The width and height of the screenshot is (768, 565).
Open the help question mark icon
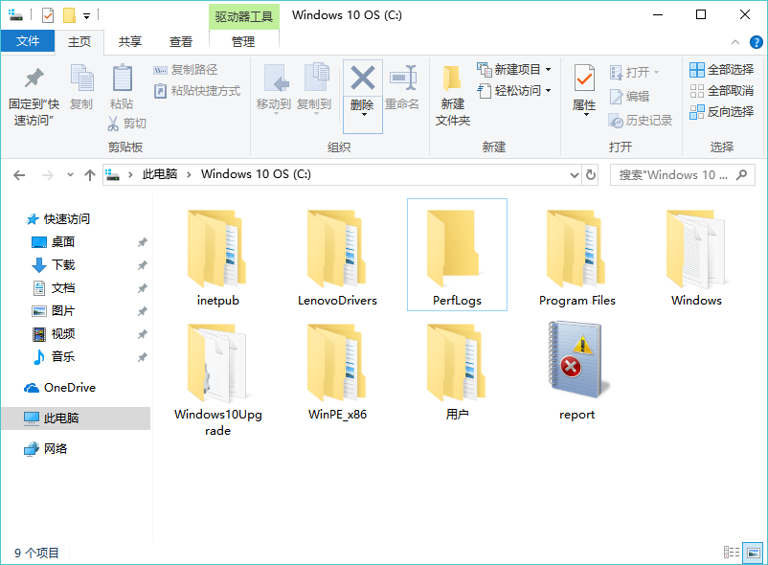coord(756,42)
